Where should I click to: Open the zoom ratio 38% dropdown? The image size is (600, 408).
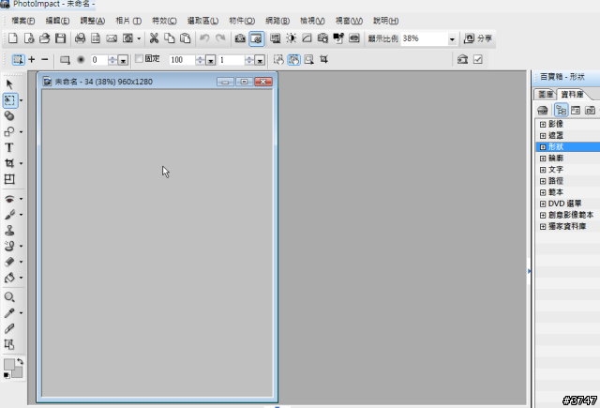452,39
